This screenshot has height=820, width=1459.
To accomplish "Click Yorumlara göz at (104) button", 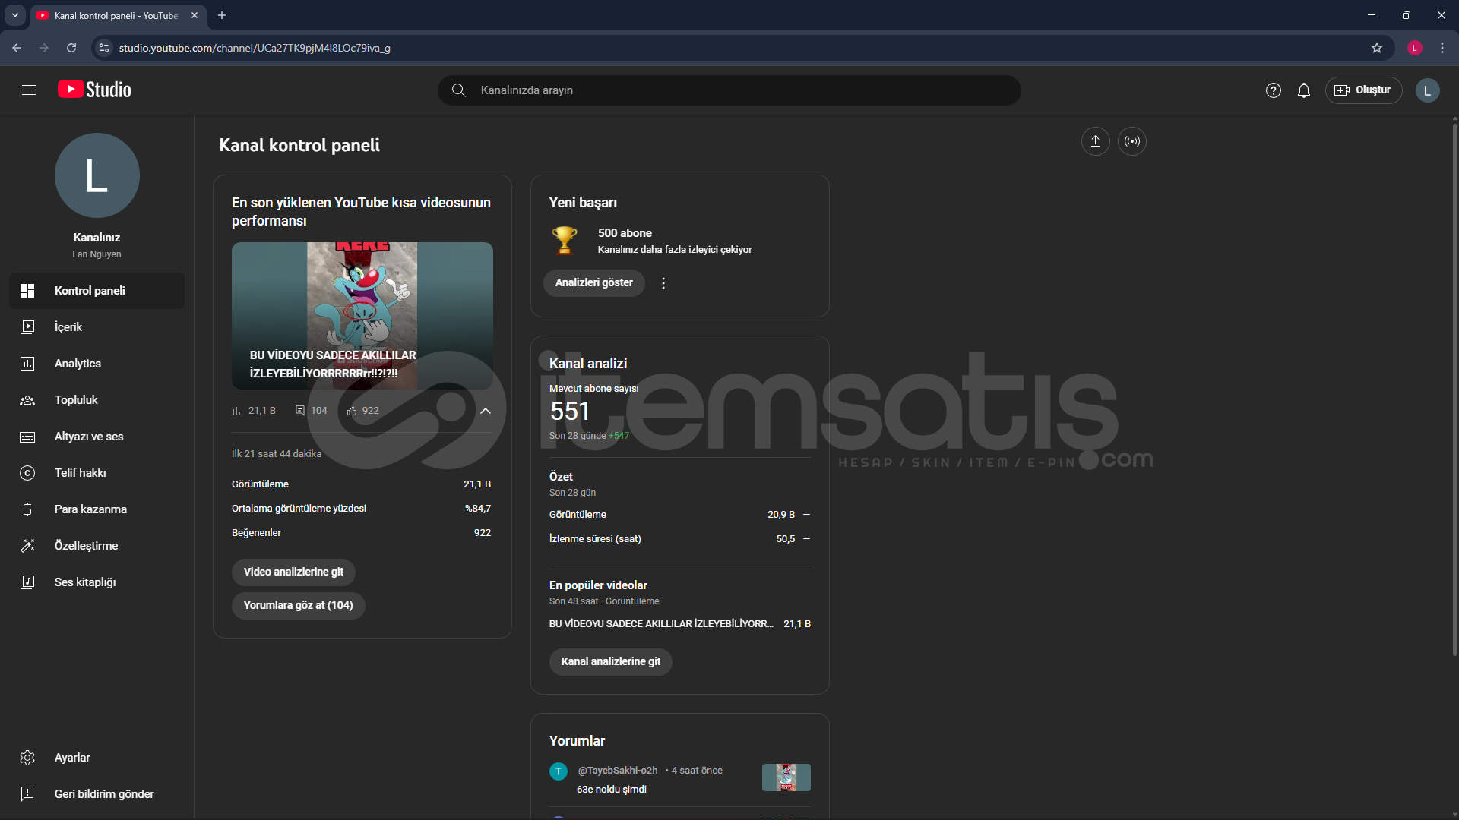I will [x=298, y=605].
